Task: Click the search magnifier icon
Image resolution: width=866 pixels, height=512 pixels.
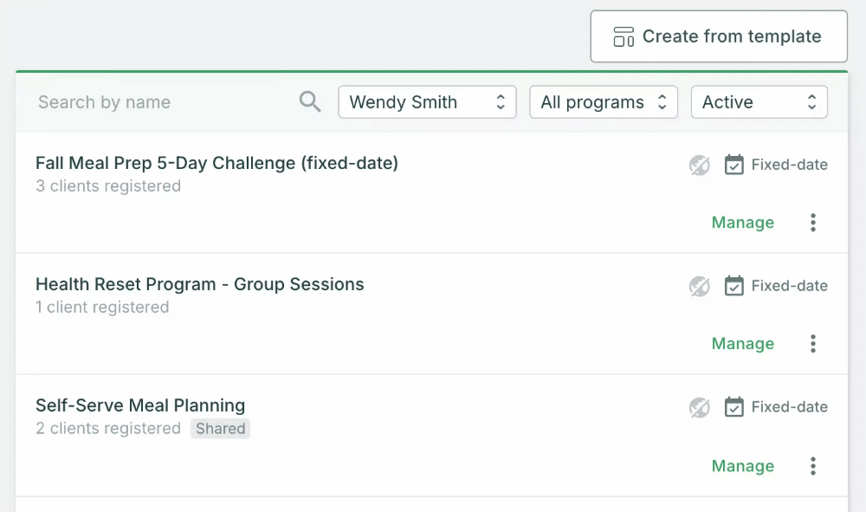Action: (310, 102)
